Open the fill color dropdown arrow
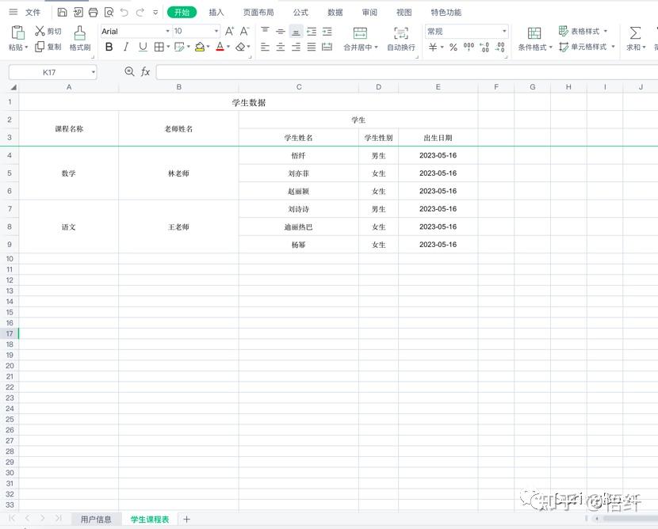 [x=207, y=47]
